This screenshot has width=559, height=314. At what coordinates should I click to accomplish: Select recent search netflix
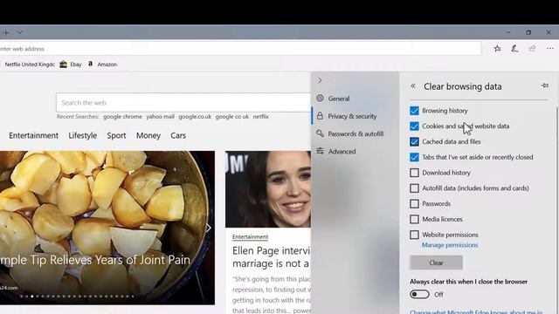click(261, 116)
